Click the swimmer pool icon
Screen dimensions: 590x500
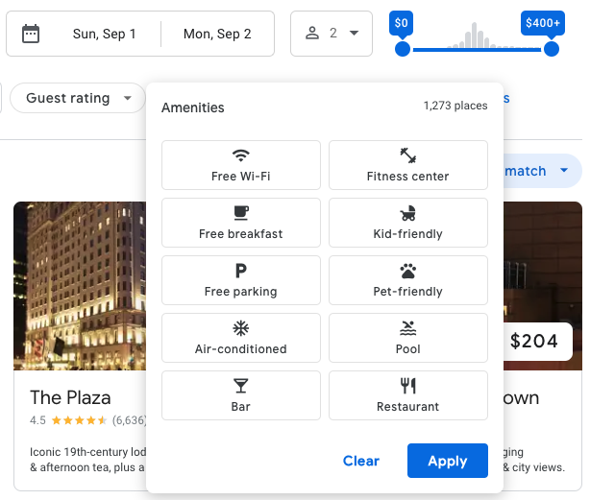point(408,328)
